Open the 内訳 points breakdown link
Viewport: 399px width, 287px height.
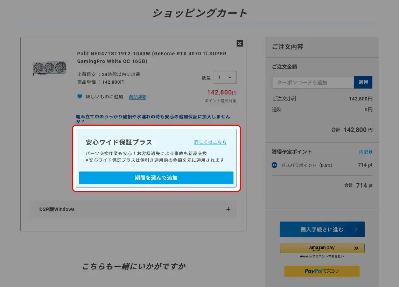(x=366, y=152)
